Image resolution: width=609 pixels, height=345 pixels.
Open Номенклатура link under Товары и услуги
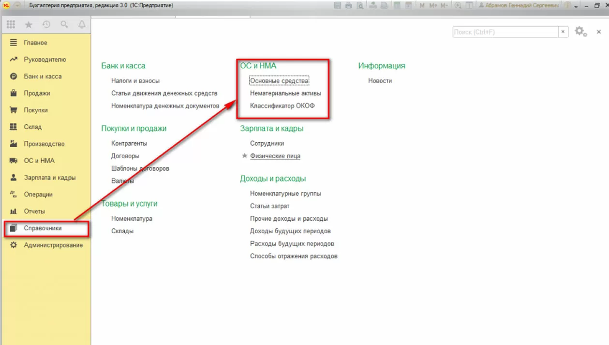tap(132, 219)
